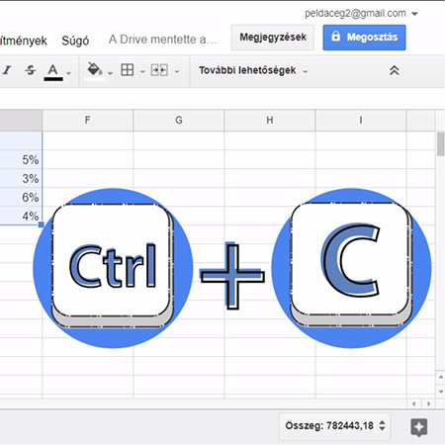Viewport: 445px width, 445px height.
Task: Click the cell containing 4%
Action: (21, 217)
